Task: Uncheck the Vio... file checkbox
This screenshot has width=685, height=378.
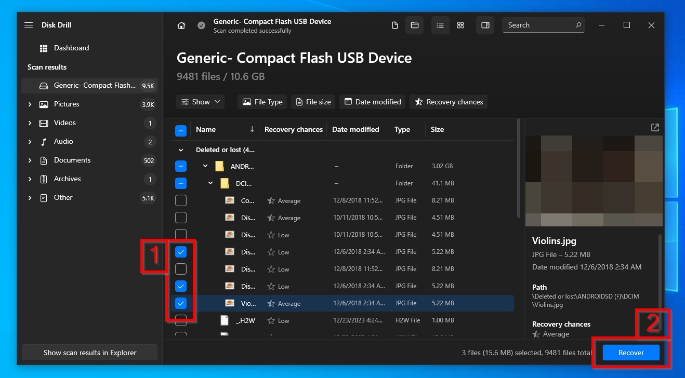Action: click(181, 303)
